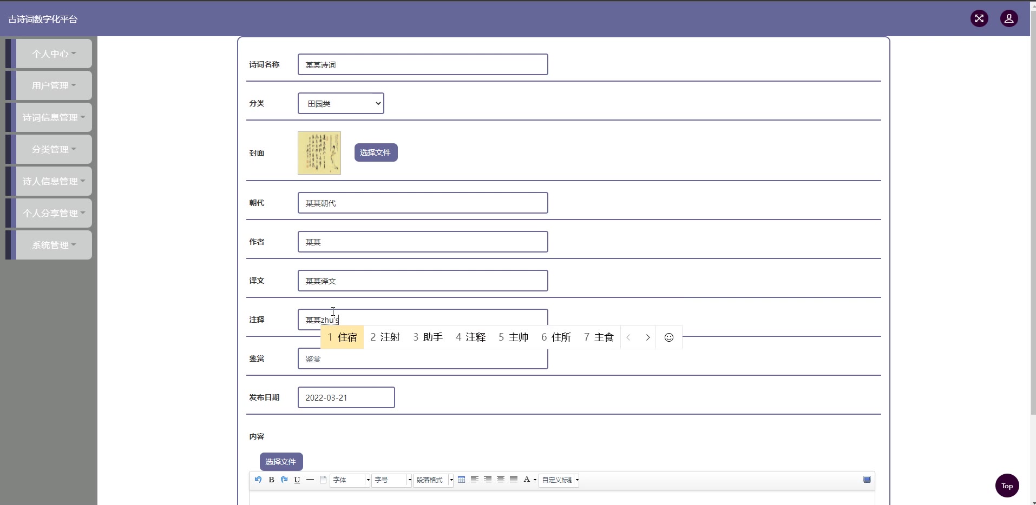Click the cover image thumbnail
This screenshot has width=1036, height=505.
[x=319, y=153]
